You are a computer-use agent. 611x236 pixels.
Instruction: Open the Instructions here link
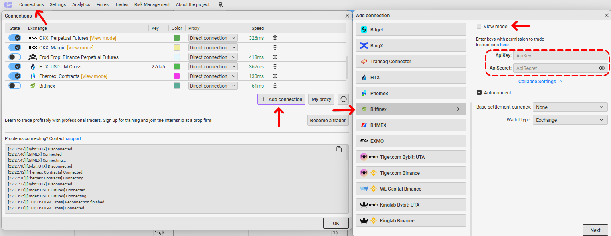pos(504,45)
